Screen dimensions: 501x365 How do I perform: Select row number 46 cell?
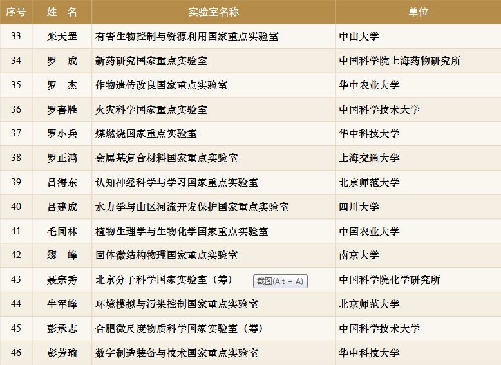coord(16,353)
